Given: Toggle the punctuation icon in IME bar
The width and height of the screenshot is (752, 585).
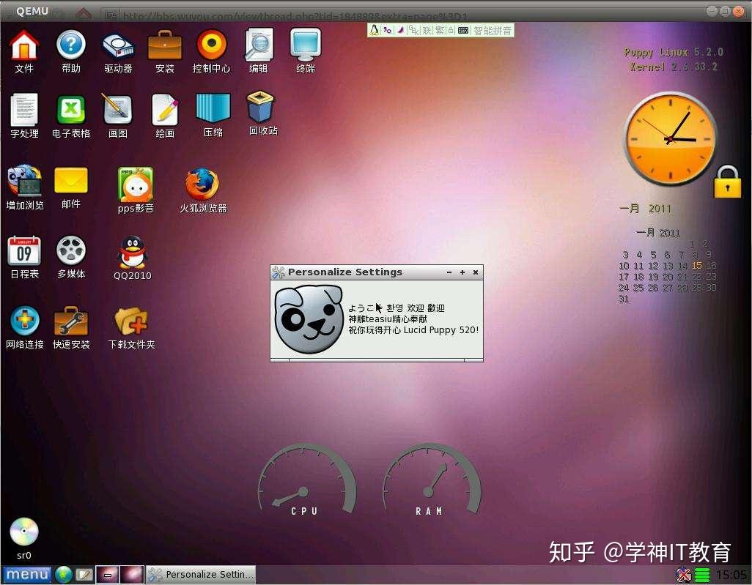Looking at the screenshot, I should 387,30.
